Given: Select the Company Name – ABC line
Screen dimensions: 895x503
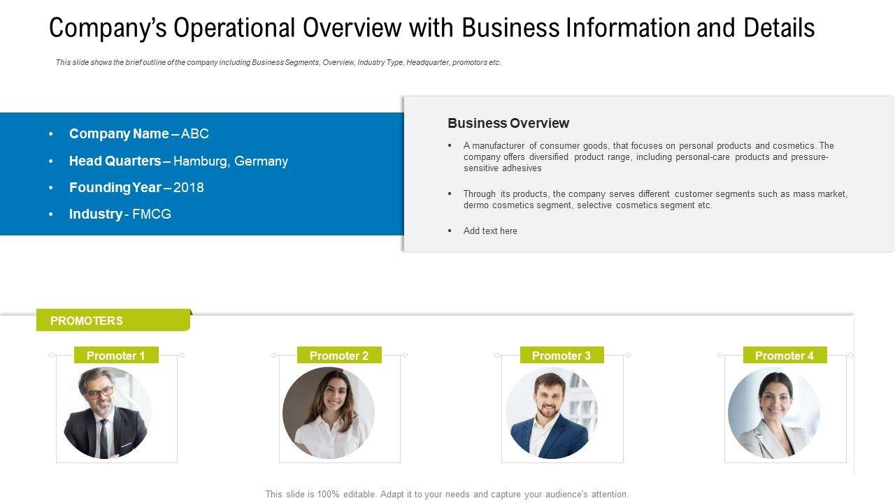Looking at the screenshot, I should pos(139,133).
